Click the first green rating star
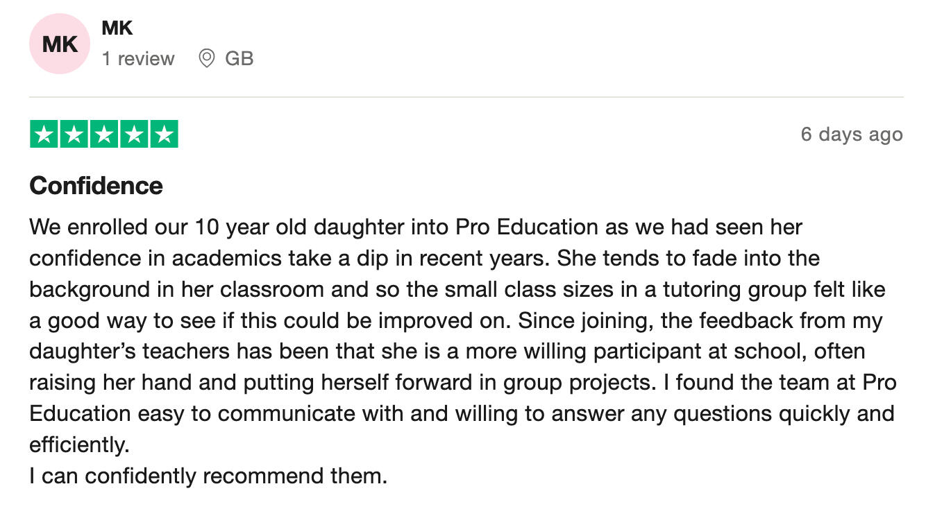Screen dimensions: 926x509 click(44, 134)
